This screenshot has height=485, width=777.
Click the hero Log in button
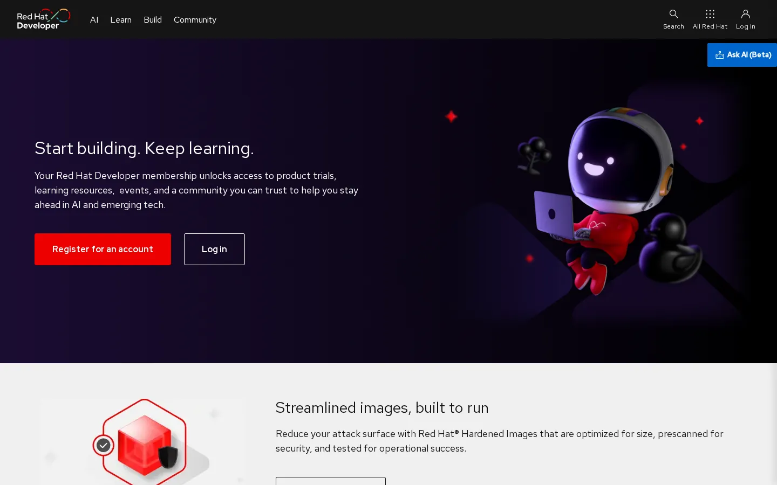tap(214, 249)
